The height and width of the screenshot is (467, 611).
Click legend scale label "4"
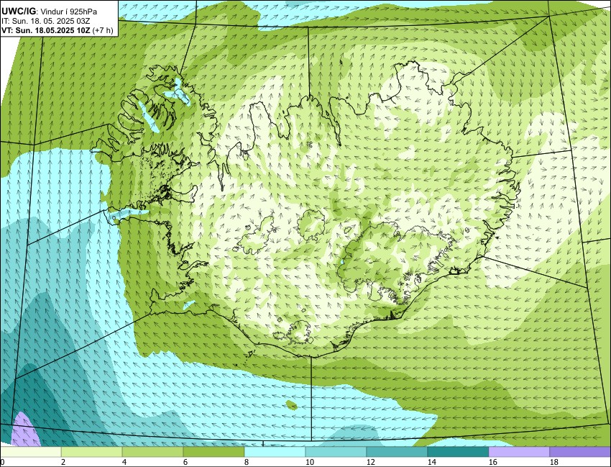pyautogui.click(x=124, y=462)
